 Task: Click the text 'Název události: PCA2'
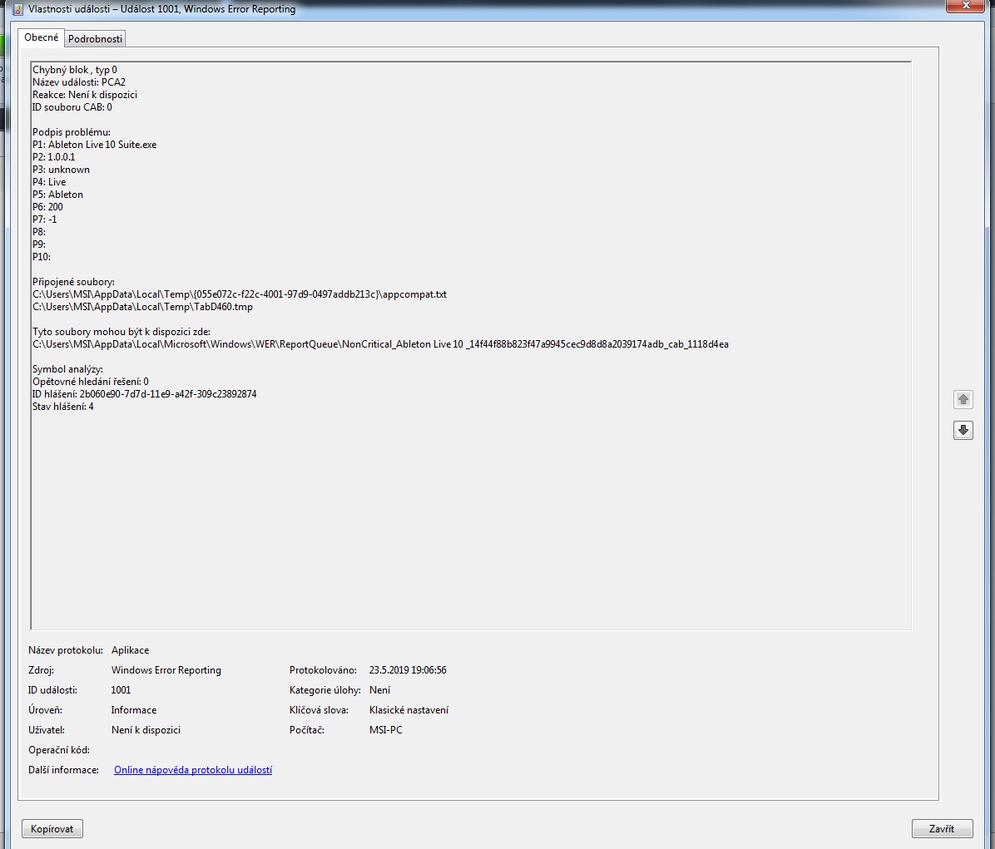click(x=79, y=82)
